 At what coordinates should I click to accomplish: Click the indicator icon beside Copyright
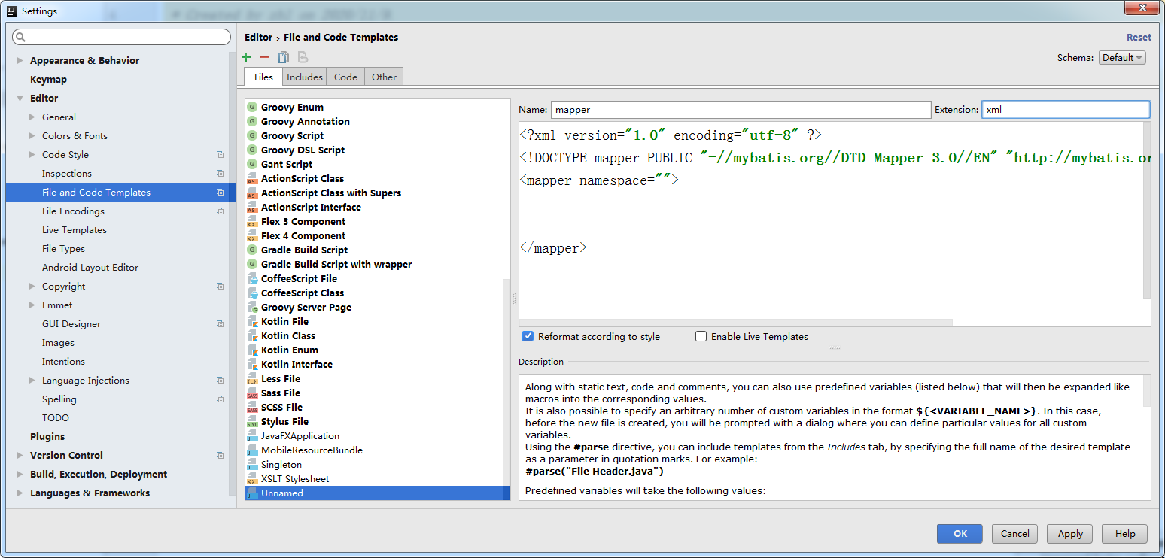[219, 286]
